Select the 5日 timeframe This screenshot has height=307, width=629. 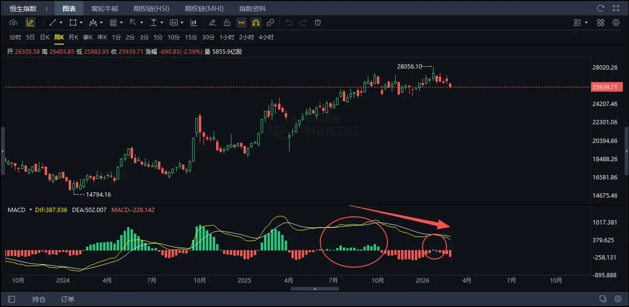click(30, 37)
